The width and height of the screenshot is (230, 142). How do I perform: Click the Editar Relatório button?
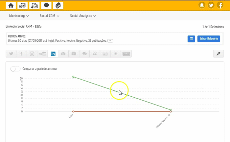pos(208,39)
